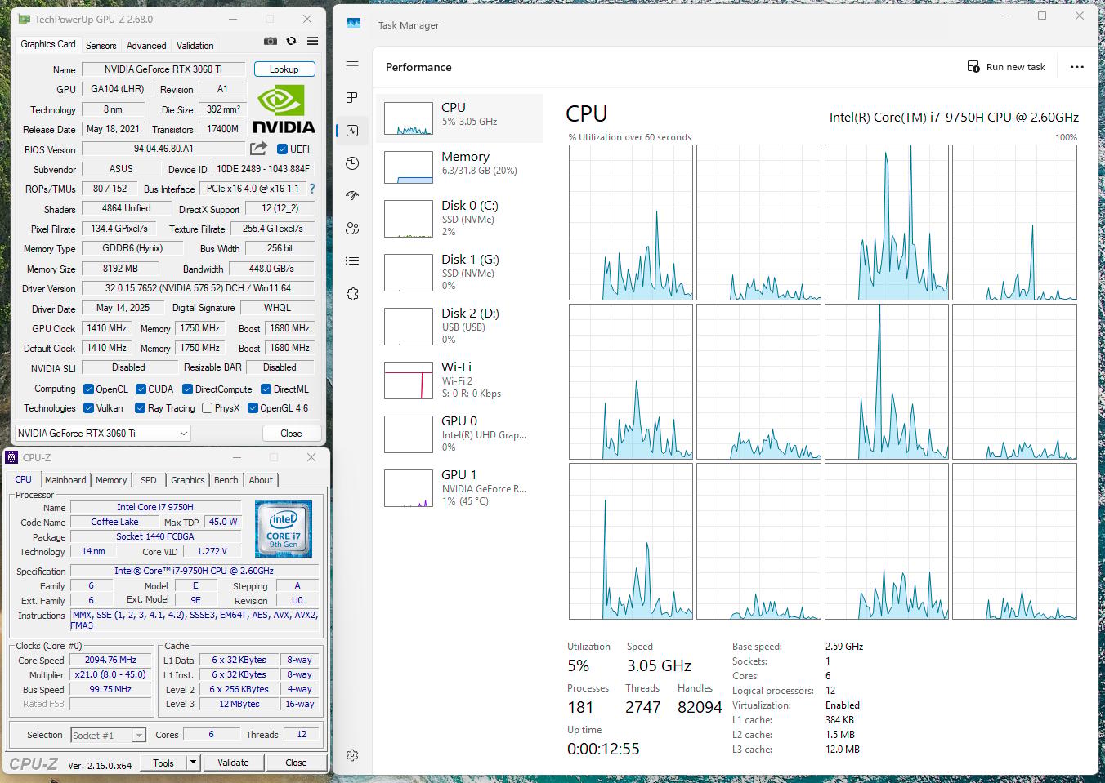The width and height of the screenshot is (1105, 783).
Task: Select Disk 0 (C:) in the performance list
Action: (459, 219)
